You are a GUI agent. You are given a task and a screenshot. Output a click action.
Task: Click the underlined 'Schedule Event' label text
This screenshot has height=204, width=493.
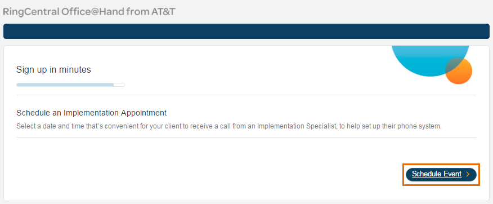pyautogui.click(x=437, y=174)
